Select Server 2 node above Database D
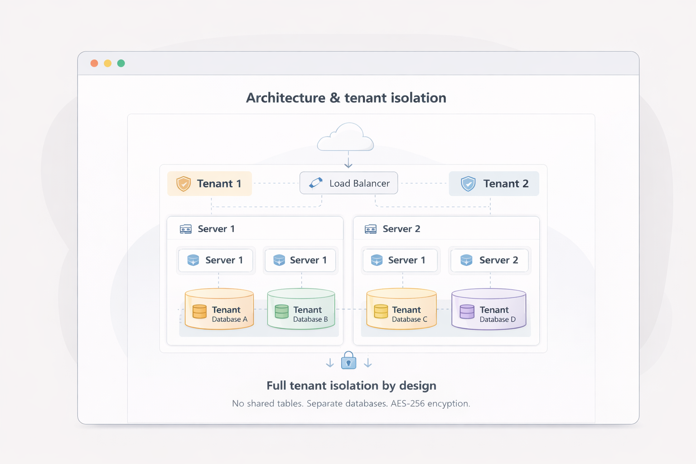The height and width of the screenshot is (464, 696). pyautogui.click(x=489, y=260)
